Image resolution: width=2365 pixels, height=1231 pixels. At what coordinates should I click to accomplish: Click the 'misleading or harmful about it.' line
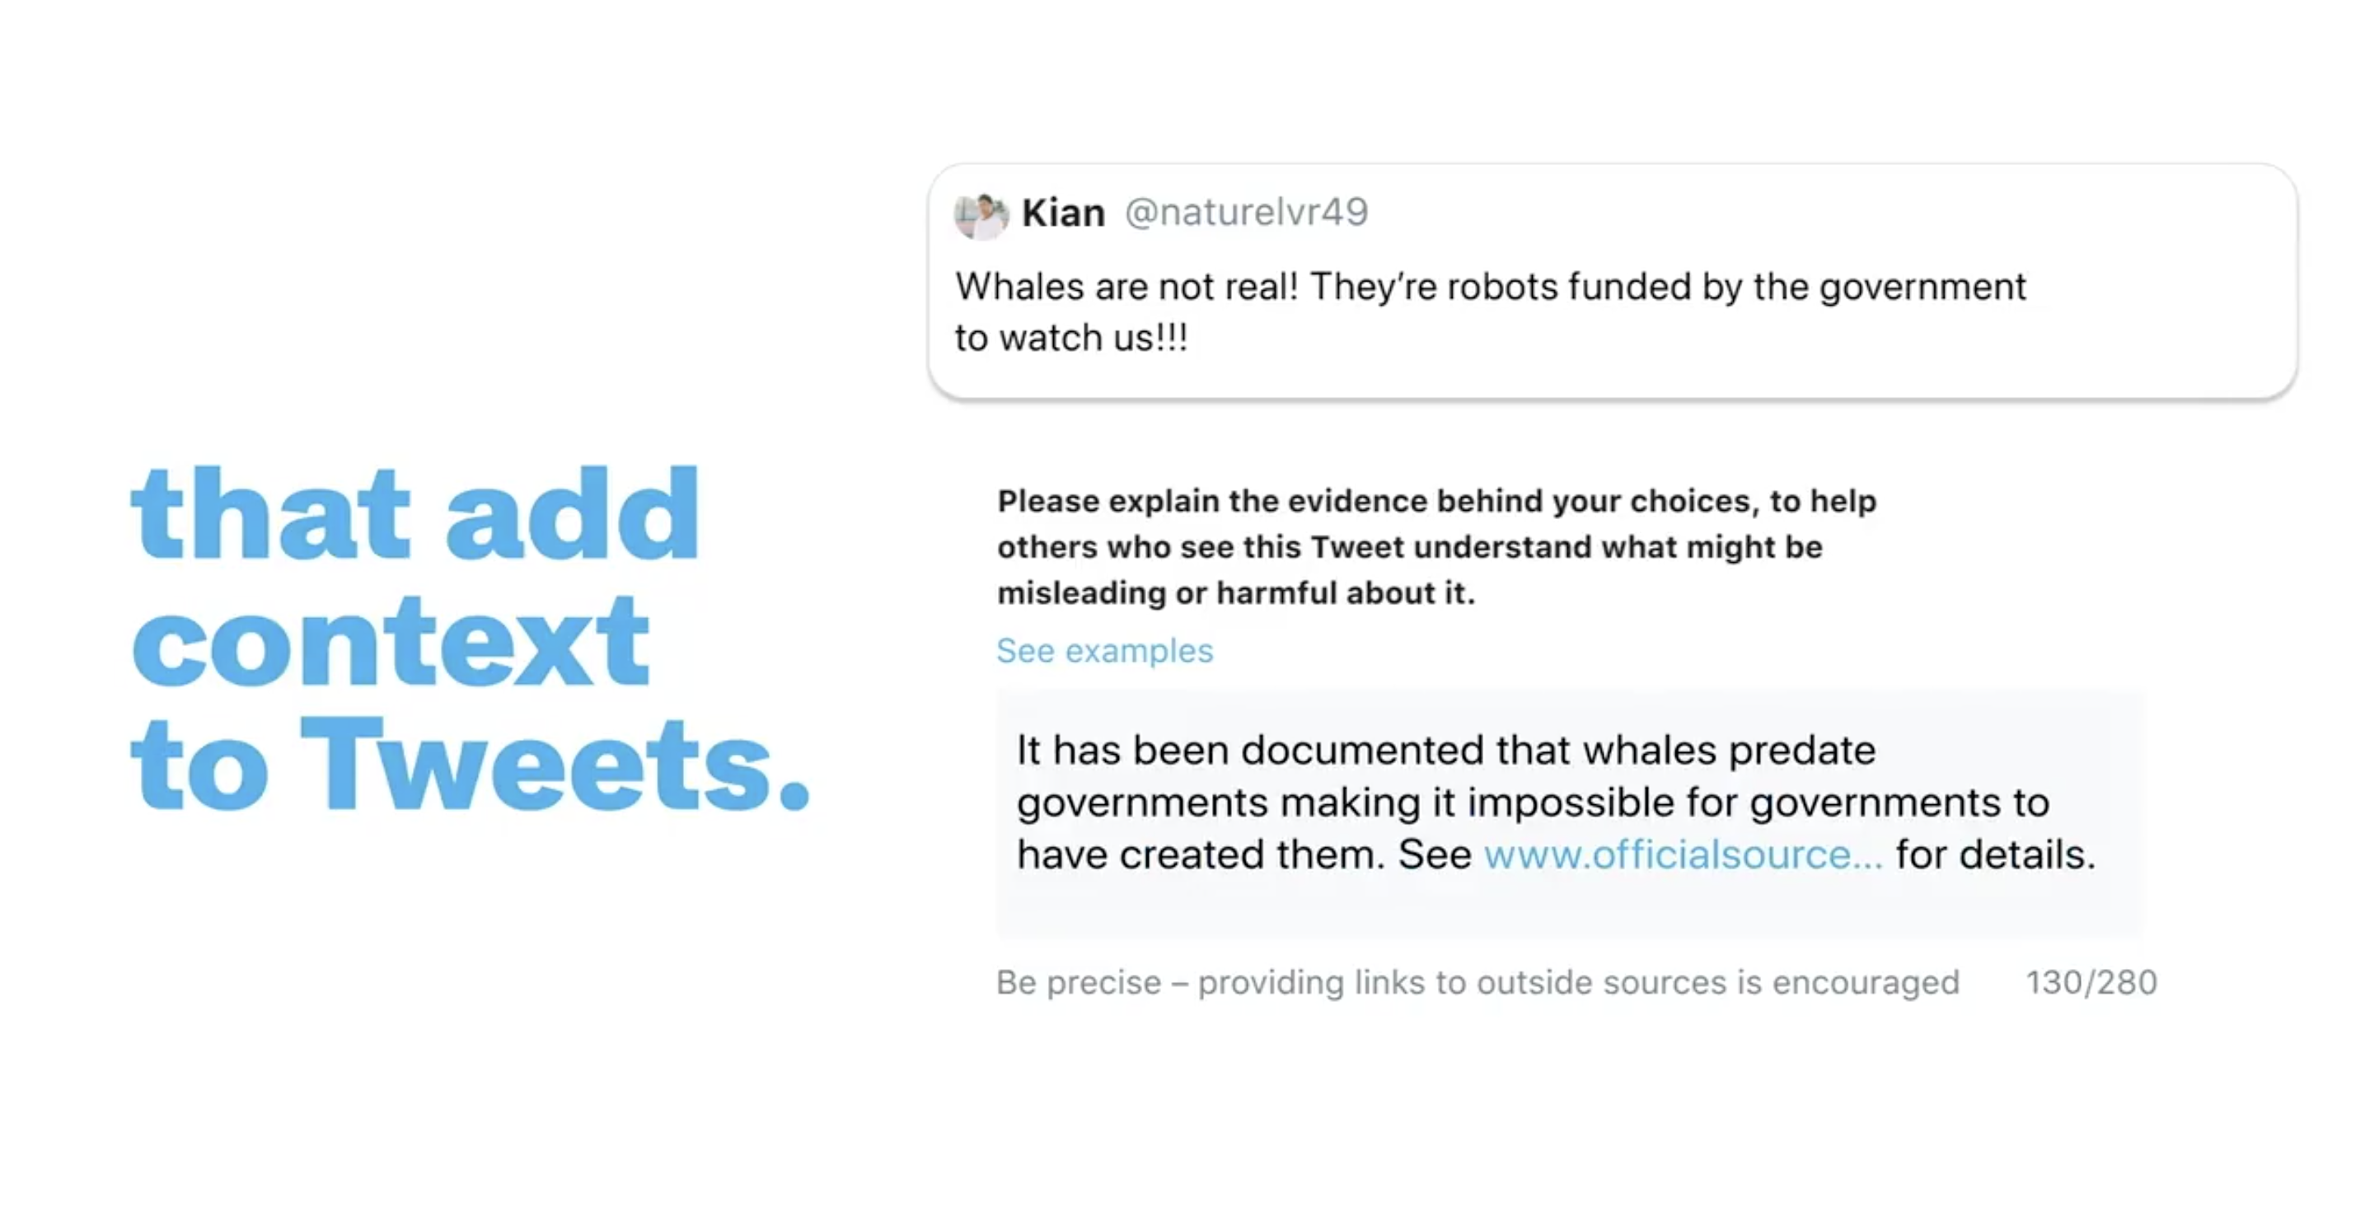pyautogui.click(x=1236, y=593)
